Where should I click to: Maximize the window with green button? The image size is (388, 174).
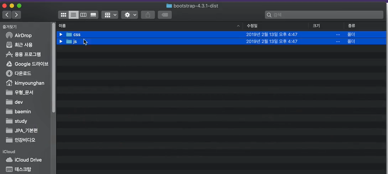point(19,6)
